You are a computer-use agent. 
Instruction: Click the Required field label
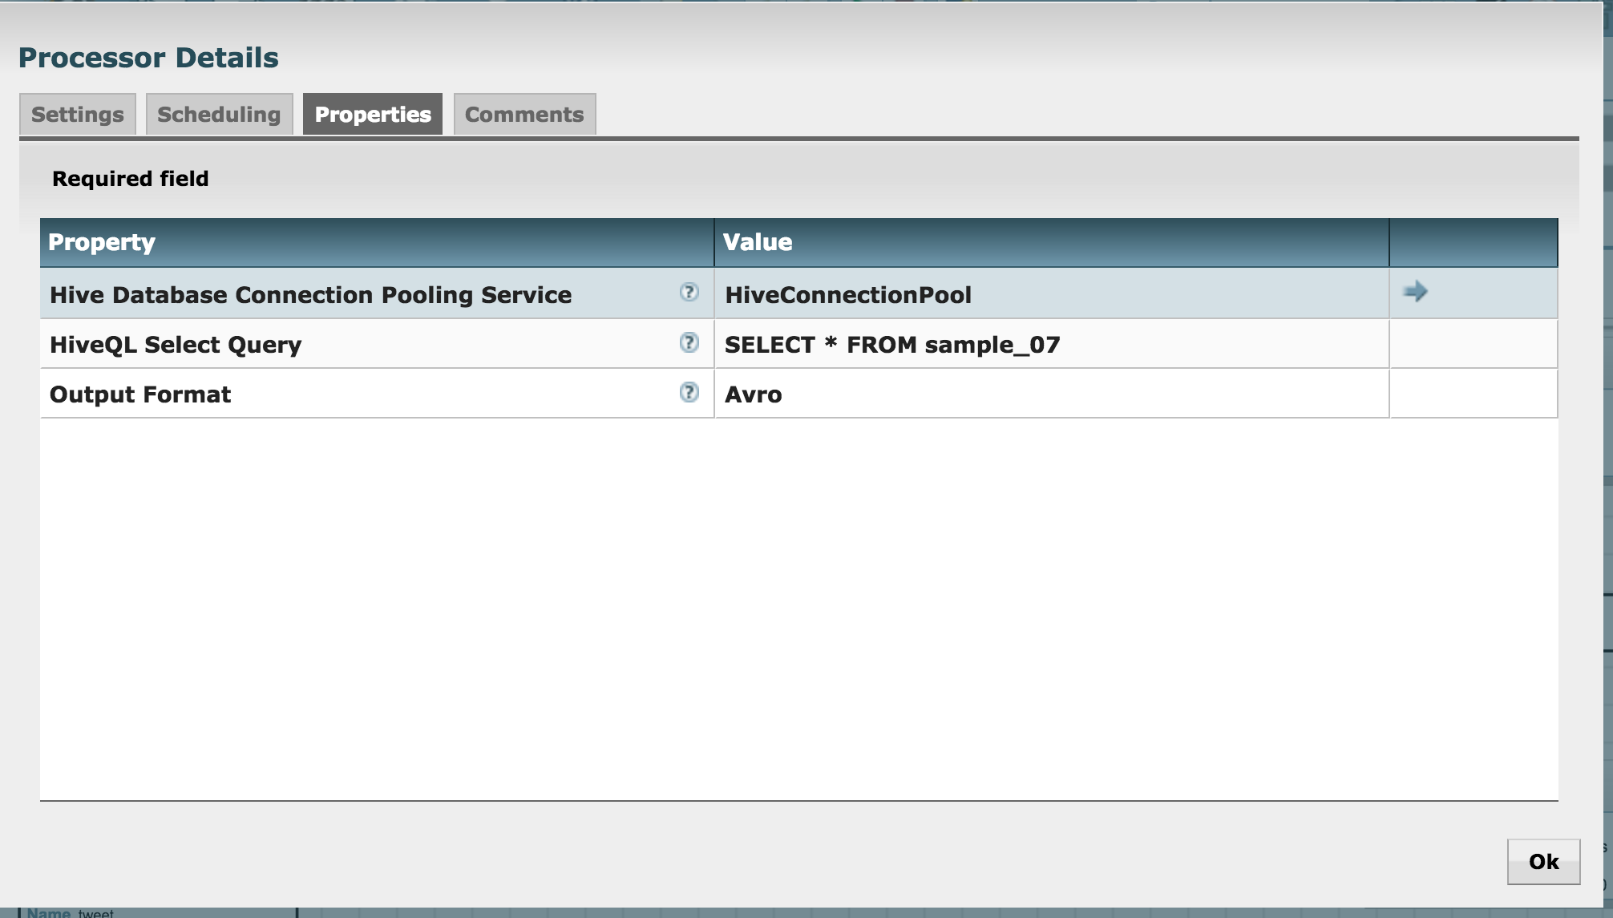130,178
